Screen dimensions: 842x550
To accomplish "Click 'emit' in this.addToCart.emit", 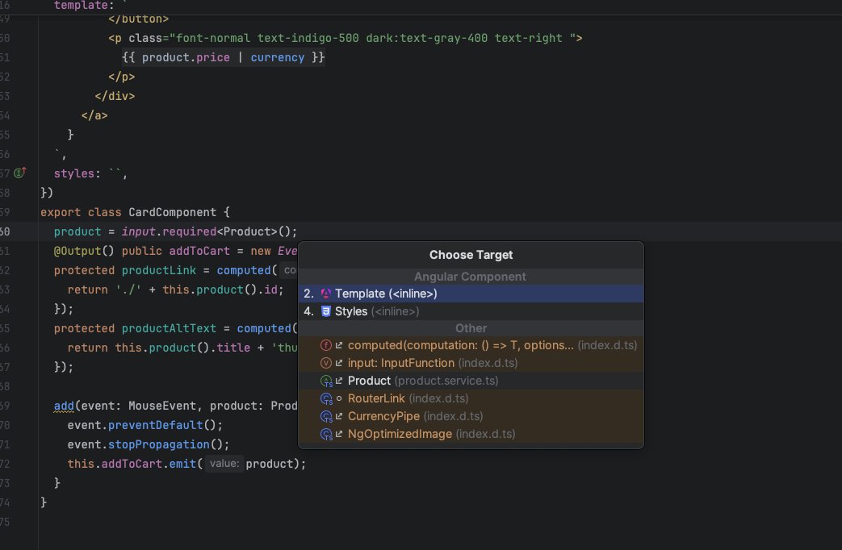I will 182,464.
